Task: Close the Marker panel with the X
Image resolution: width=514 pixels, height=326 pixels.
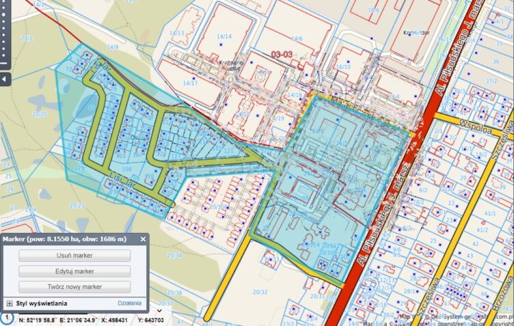Action: coord(142,239)
